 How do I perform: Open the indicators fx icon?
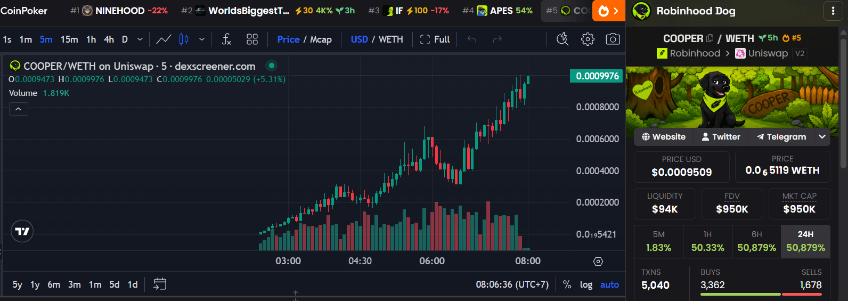tap(226, 39)
